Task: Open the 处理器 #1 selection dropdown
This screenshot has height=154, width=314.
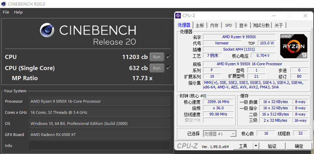Action: 220,134
